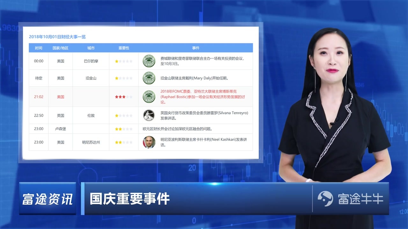The image size is (408, 229).
Task: Click the one-star rating in 巴尔的摩 row
Action: tap(124, 61)
